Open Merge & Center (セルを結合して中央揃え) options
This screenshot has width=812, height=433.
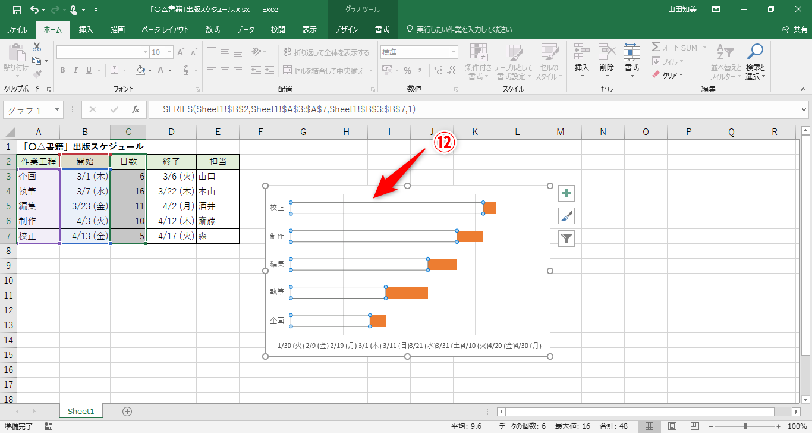(x=371, y=71)
